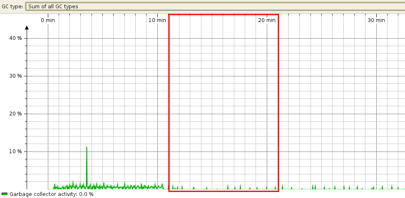Click the peak of the tallest GC spike
This screenshot has width=405, height=198.
[x=87, y=147]
